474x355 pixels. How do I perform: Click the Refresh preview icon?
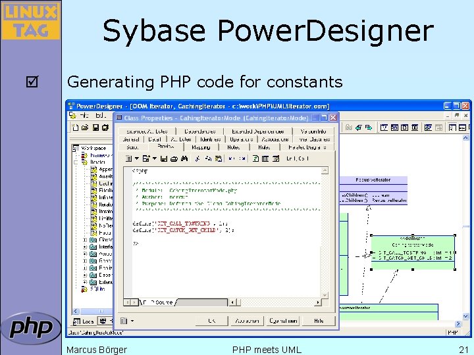255,159
